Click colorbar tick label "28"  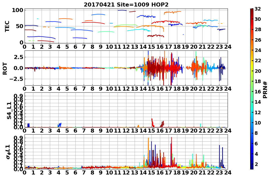coord(258,29)
